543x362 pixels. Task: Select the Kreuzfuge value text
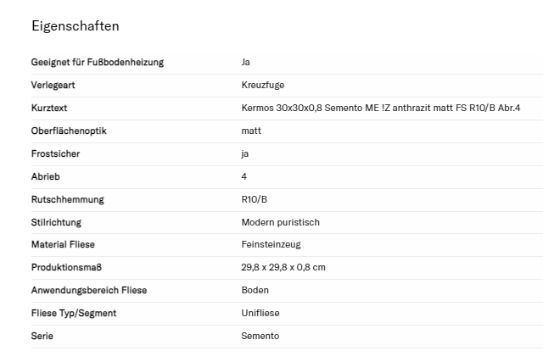263,85
